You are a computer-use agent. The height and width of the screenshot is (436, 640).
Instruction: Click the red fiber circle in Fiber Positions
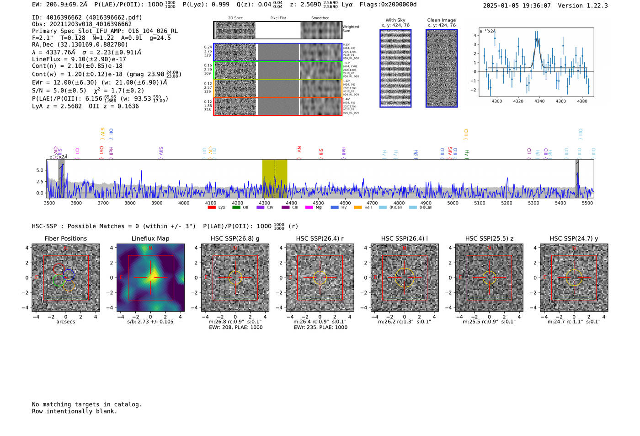[x=59, y=269]
